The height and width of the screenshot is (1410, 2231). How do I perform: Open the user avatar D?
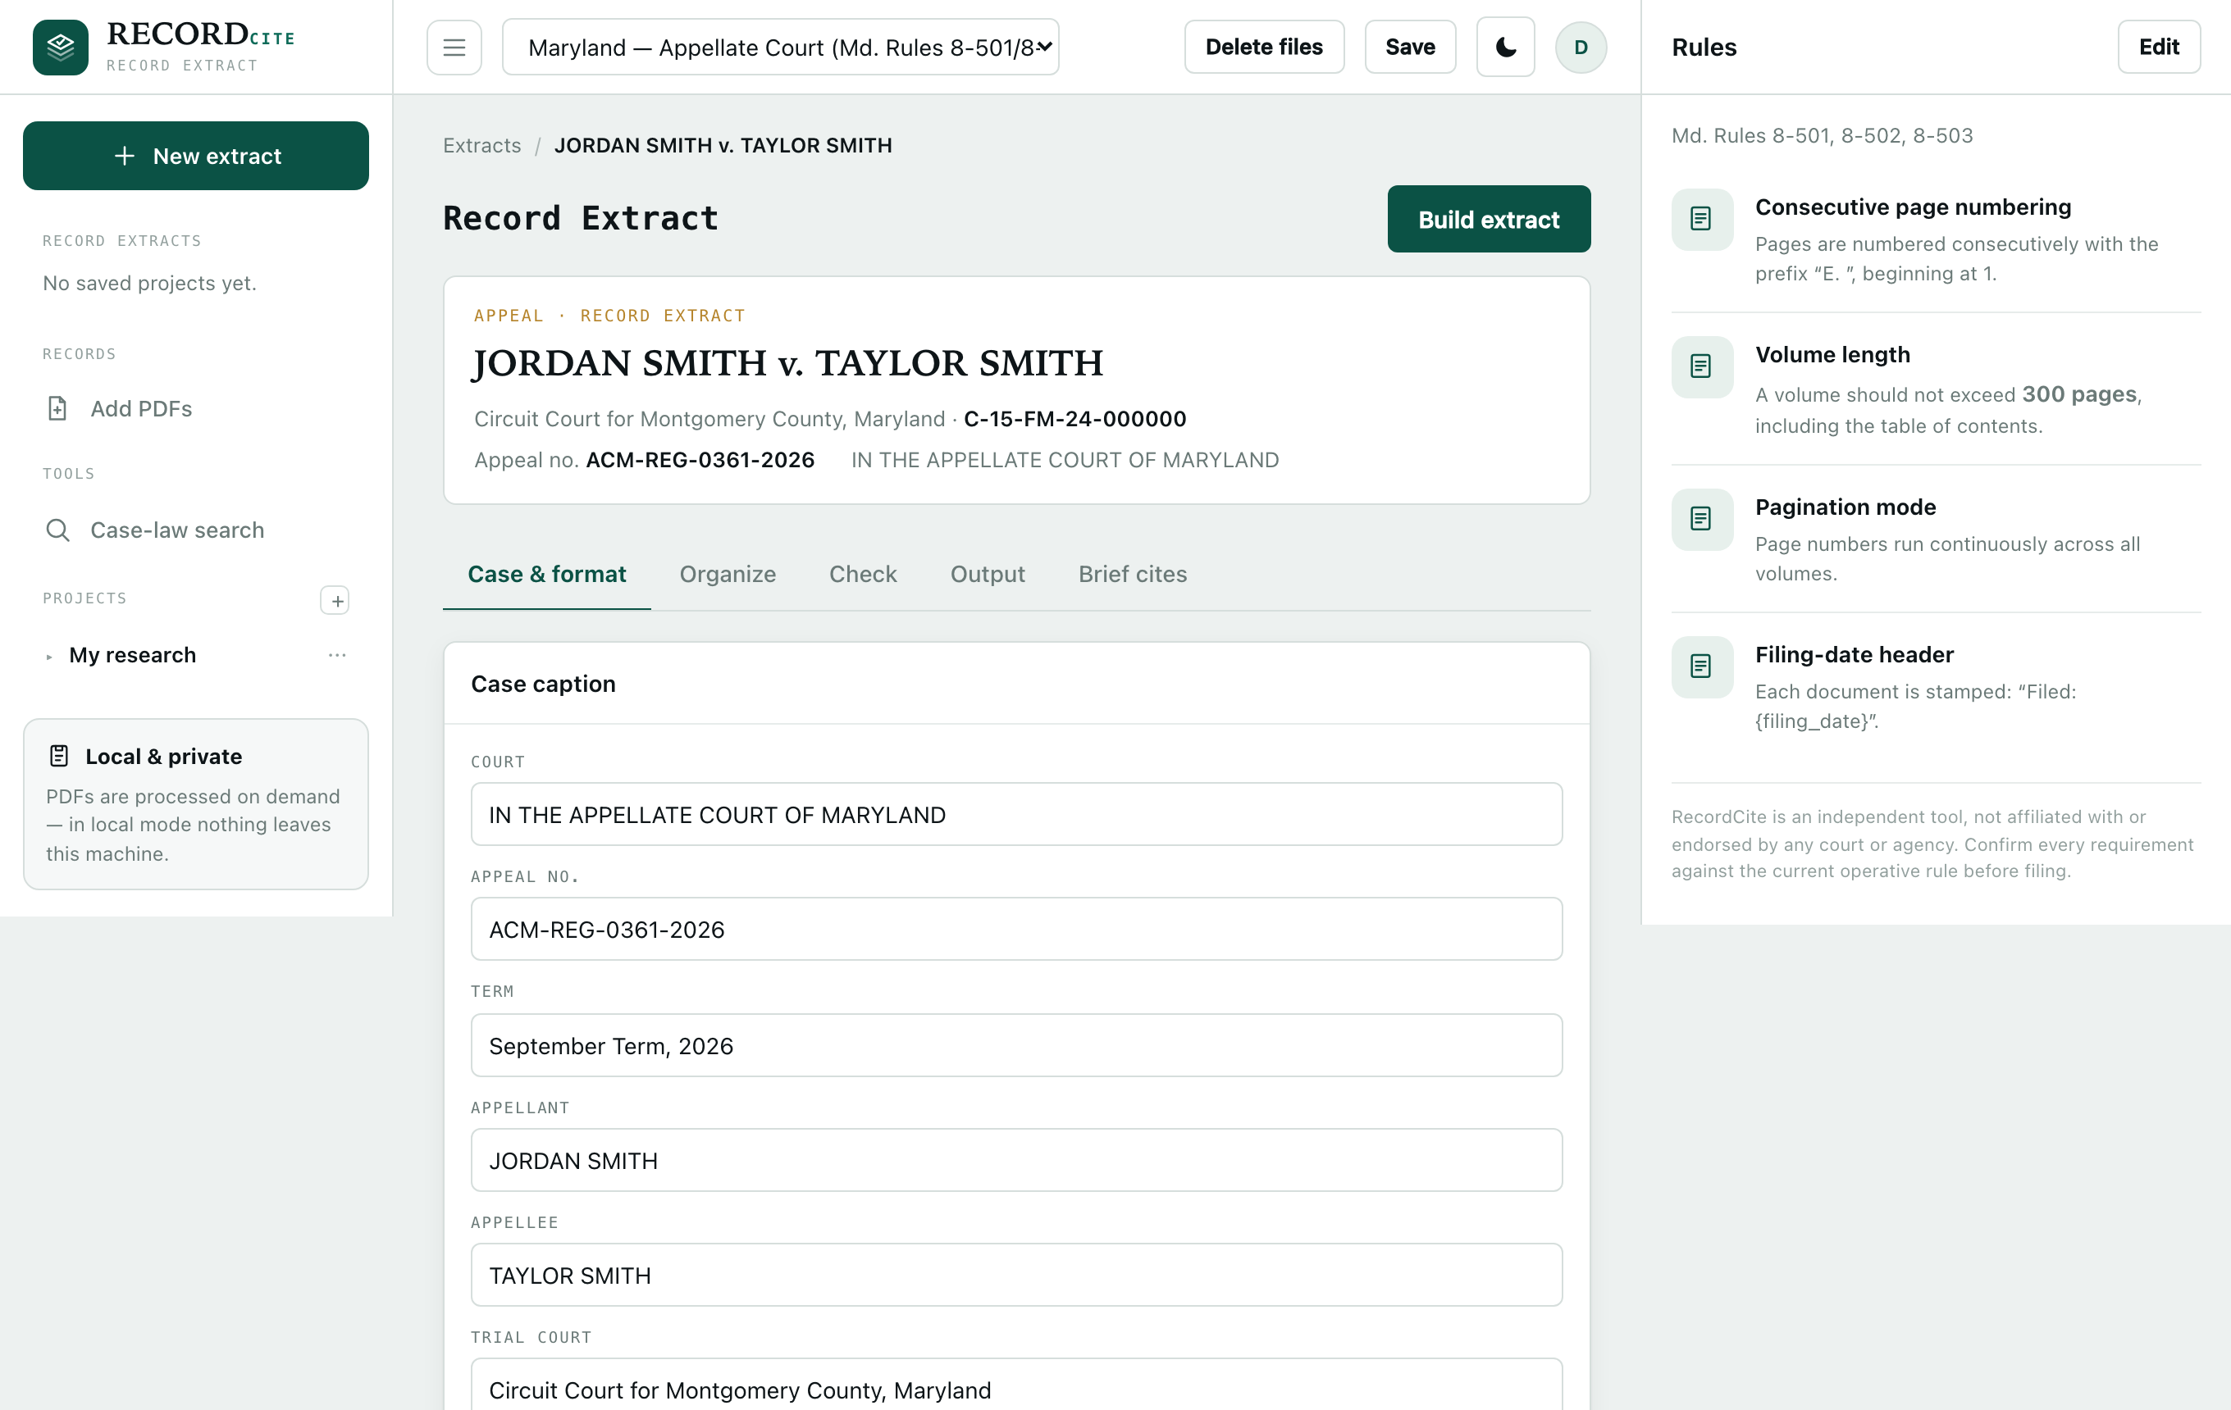click(x=1581, y=48)
